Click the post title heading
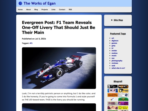148x111 pixels. [59, 27]
